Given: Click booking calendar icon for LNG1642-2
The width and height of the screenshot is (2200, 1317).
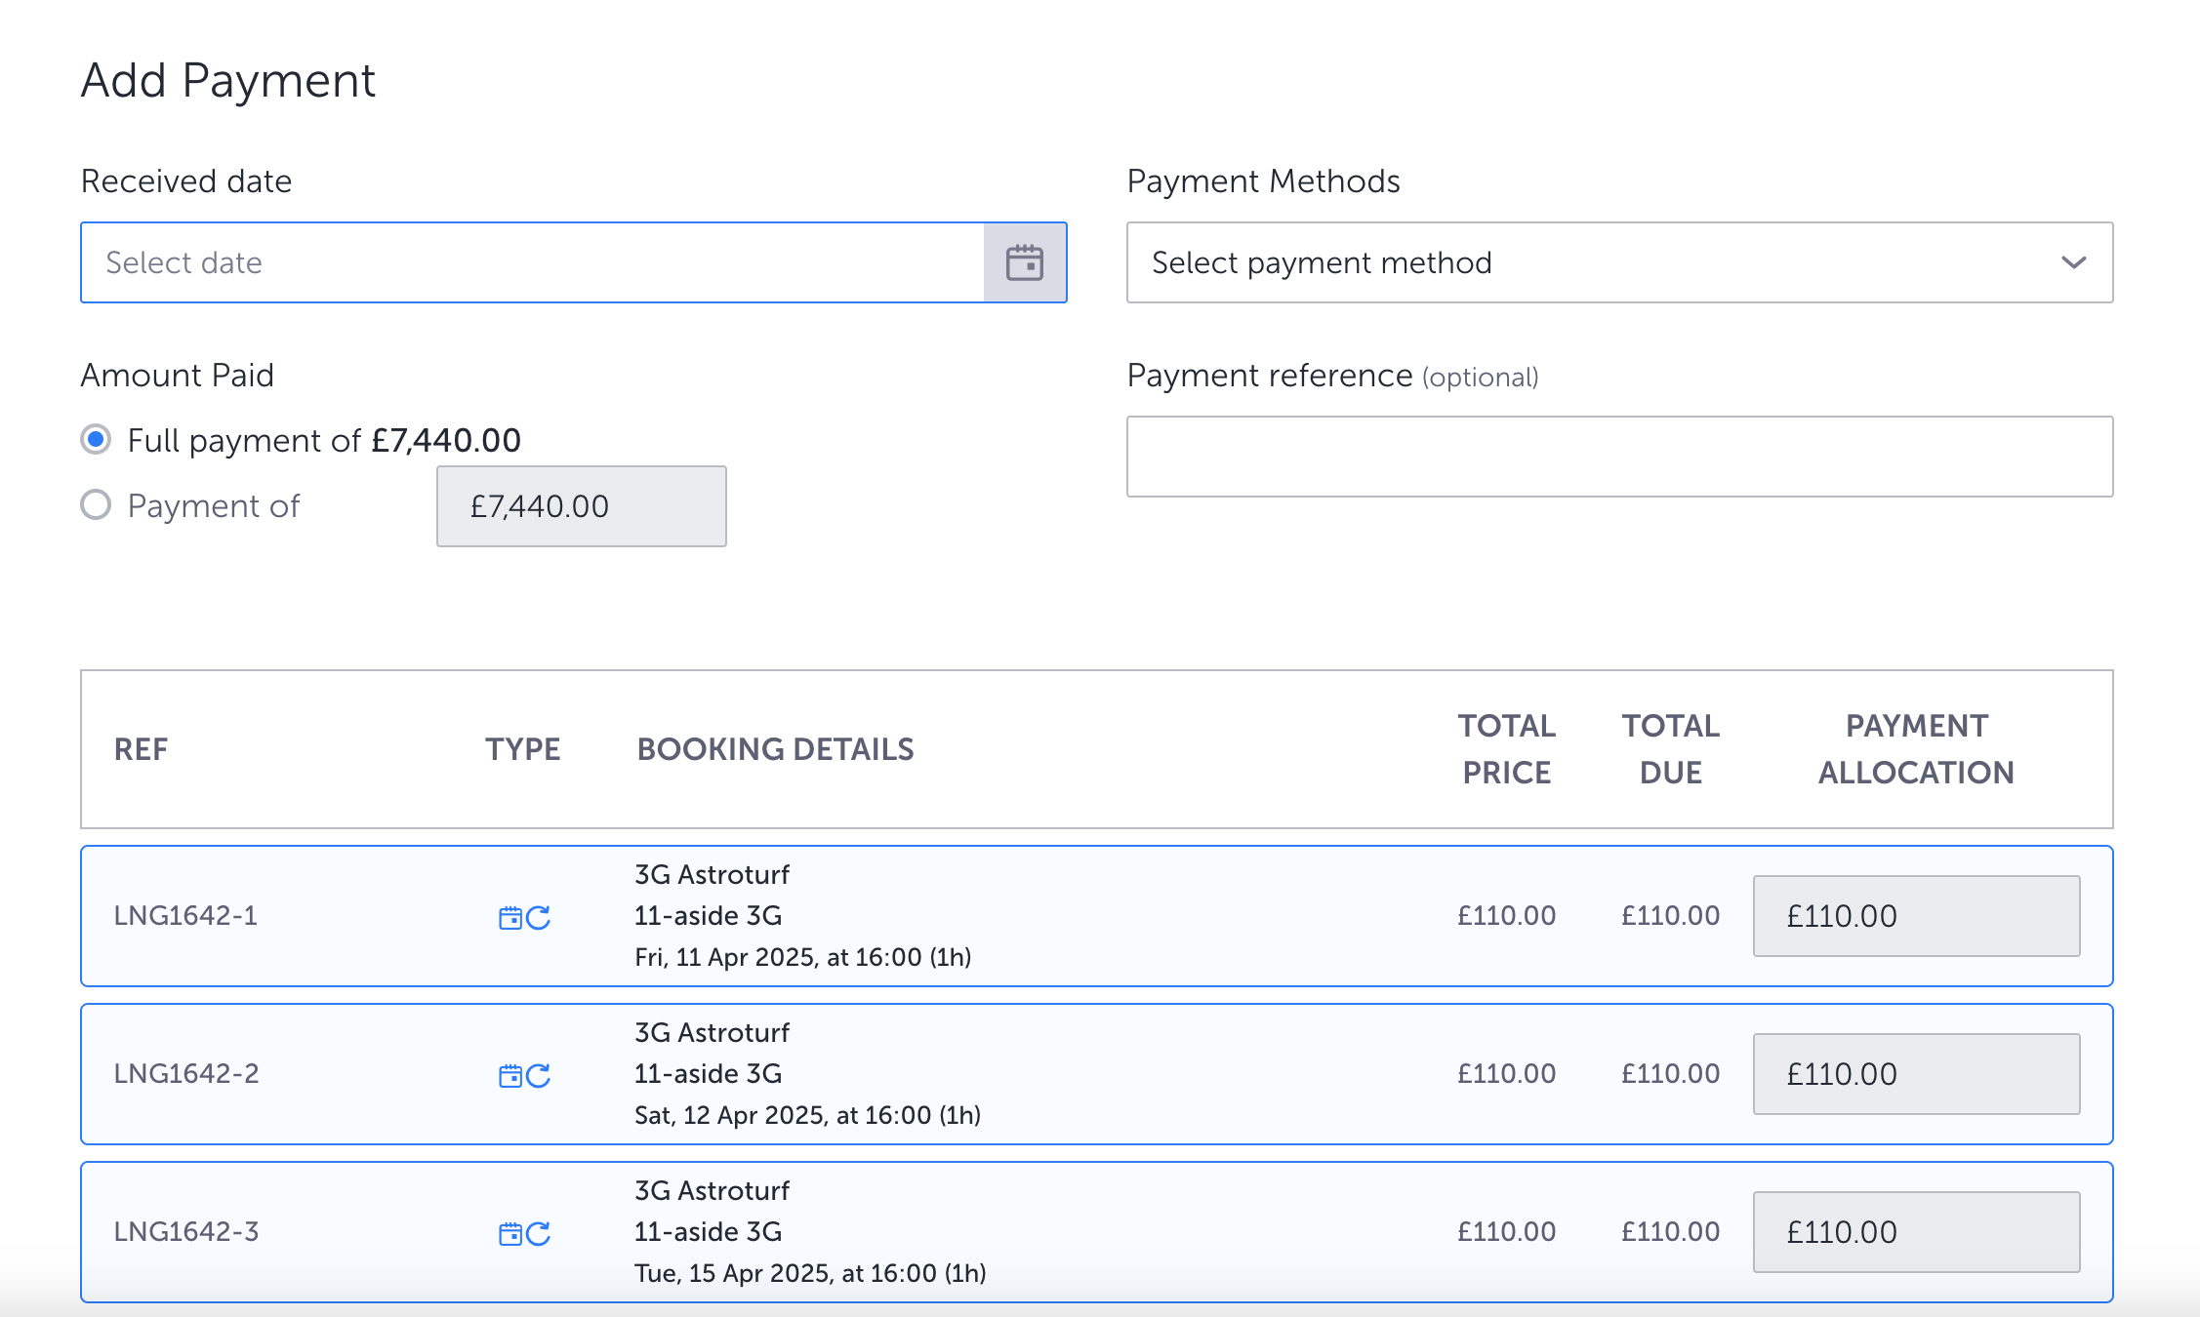Looking at the screenshot, I should click(510, 1076).
